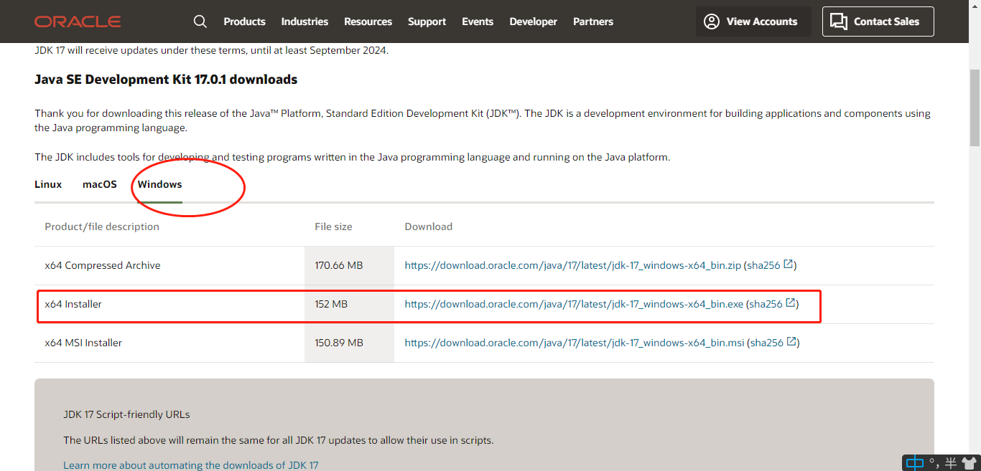Viewport: 981px width, 471px height.
Task: Select the Windows tab
Action: [x=160, y=184]
